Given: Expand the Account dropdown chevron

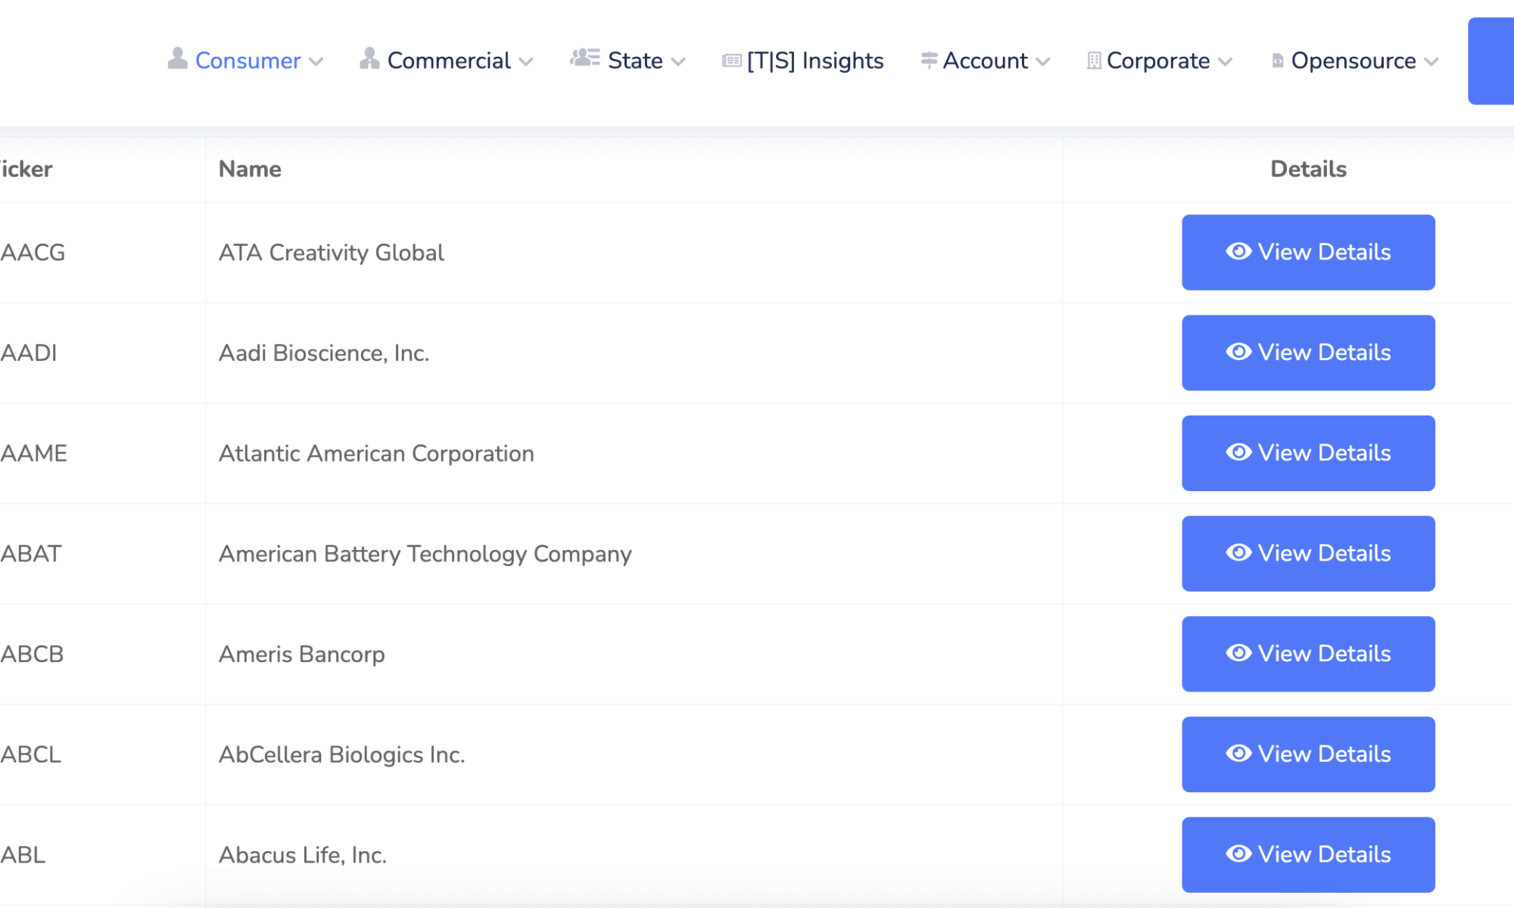Looking at the screenshot, I should (1043, 62).
